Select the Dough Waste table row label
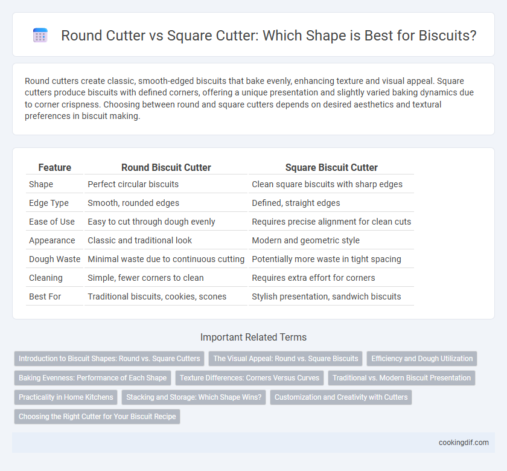This screenshot has height=471, width=507. 55,259
